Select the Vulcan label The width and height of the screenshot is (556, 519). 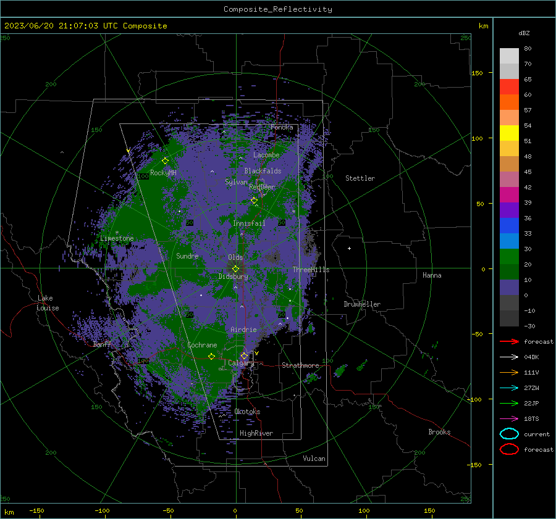(x=314, y=459)
